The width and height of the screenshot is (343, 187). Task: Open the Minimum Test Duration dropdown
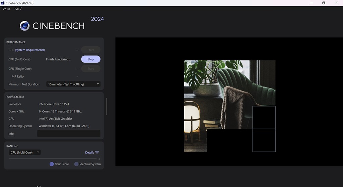click(x=73, y=84)
